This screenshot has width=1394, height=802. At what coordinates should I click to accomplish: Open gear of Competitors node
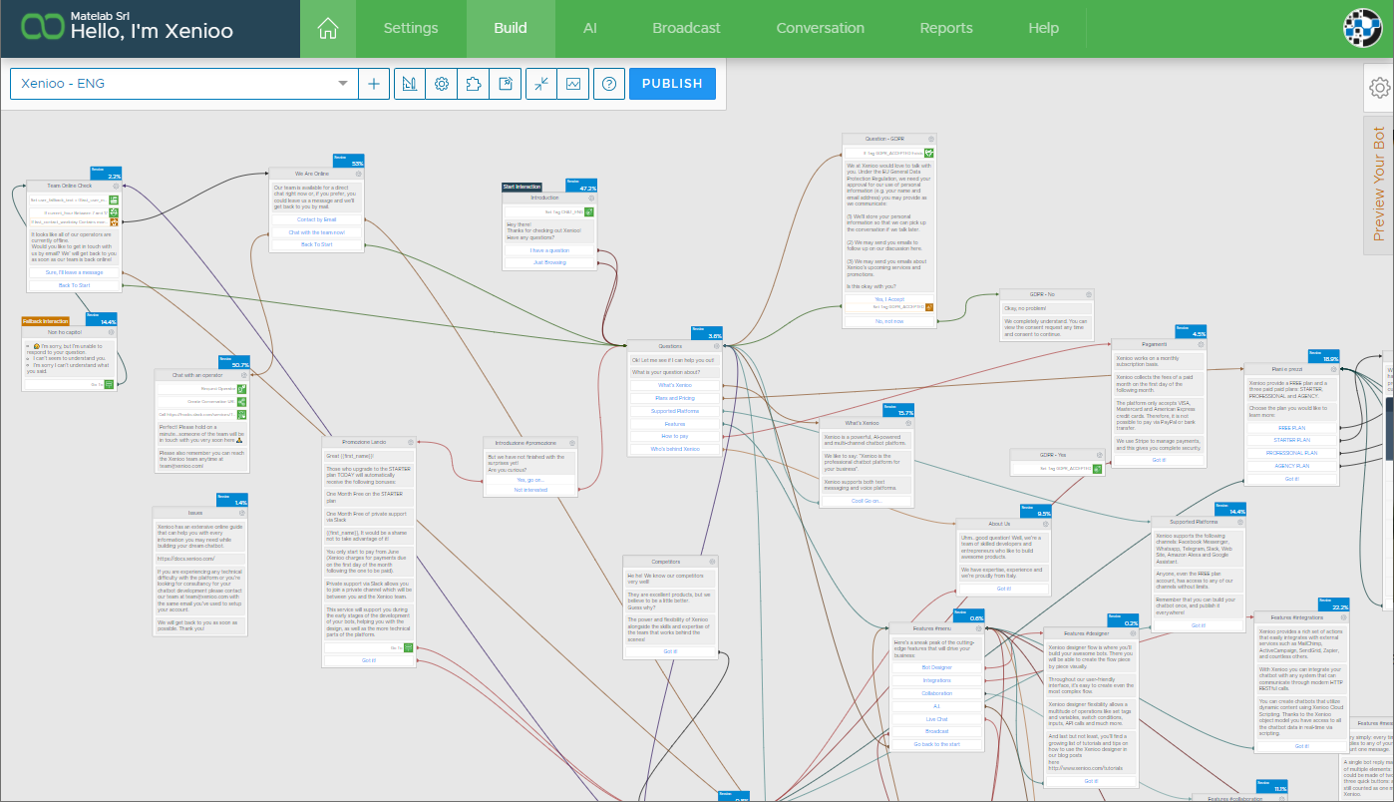click(x=712, y=562)
